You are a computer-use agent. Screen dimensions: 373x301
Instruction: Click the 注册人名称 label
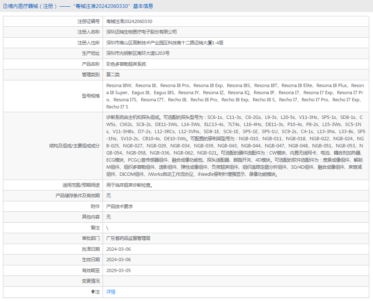click(x=88, y=32)
